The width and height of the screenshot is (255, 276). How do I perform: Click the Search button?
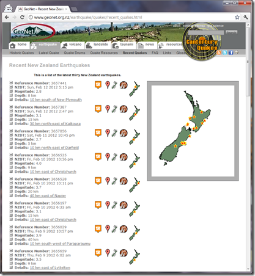231,32
